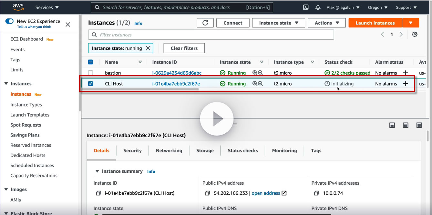Open Spot Requests in sidebar
The image size is (432, 215).
26,125
